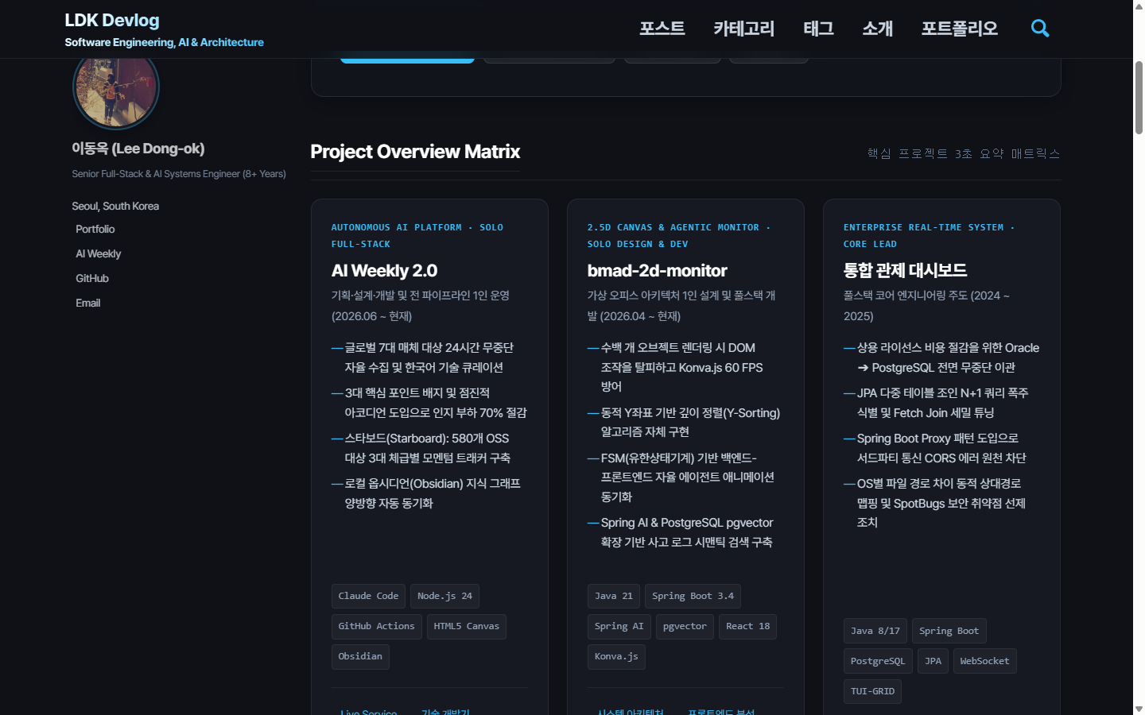1145x715 pixels.
Task: Click the Node.js 24 tech tag
Action: (444, 596)
